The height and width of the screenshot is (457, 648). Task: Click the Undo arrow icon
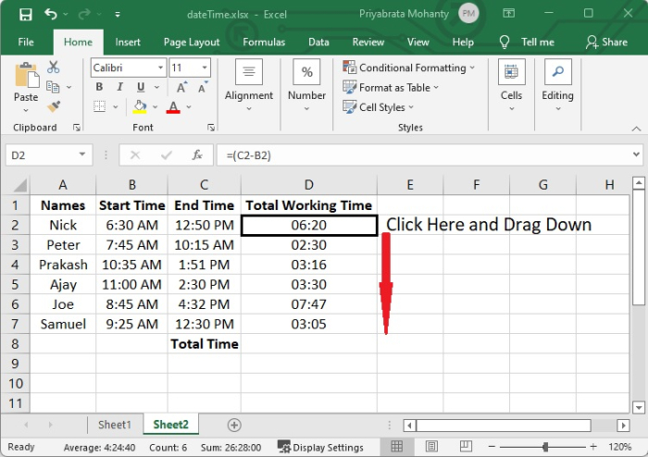coord(51,15)
